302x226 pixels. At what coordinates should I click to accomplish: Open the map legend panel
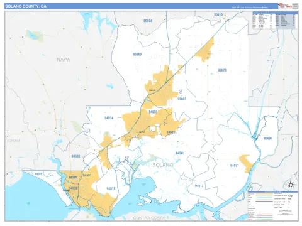pos(273,206)
